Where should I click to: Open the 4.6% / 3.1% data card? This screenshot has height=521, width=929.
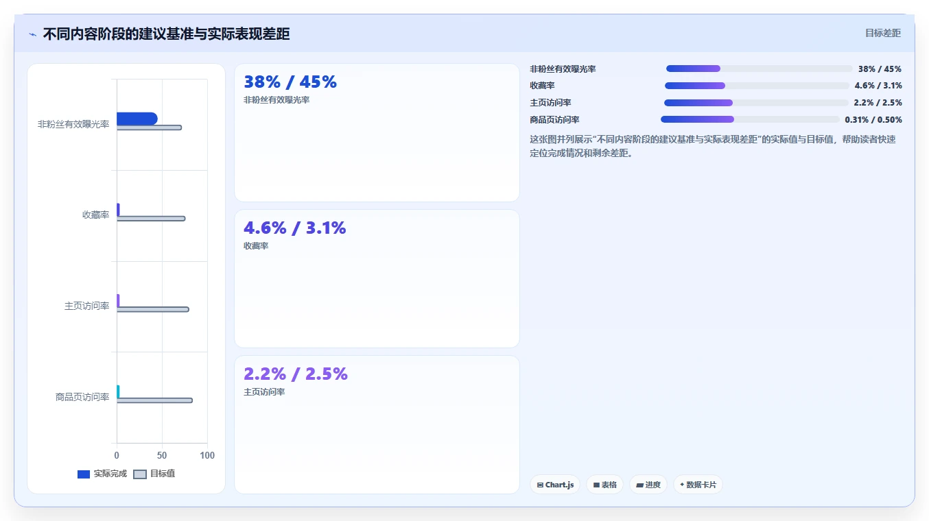tap(377, 279)
